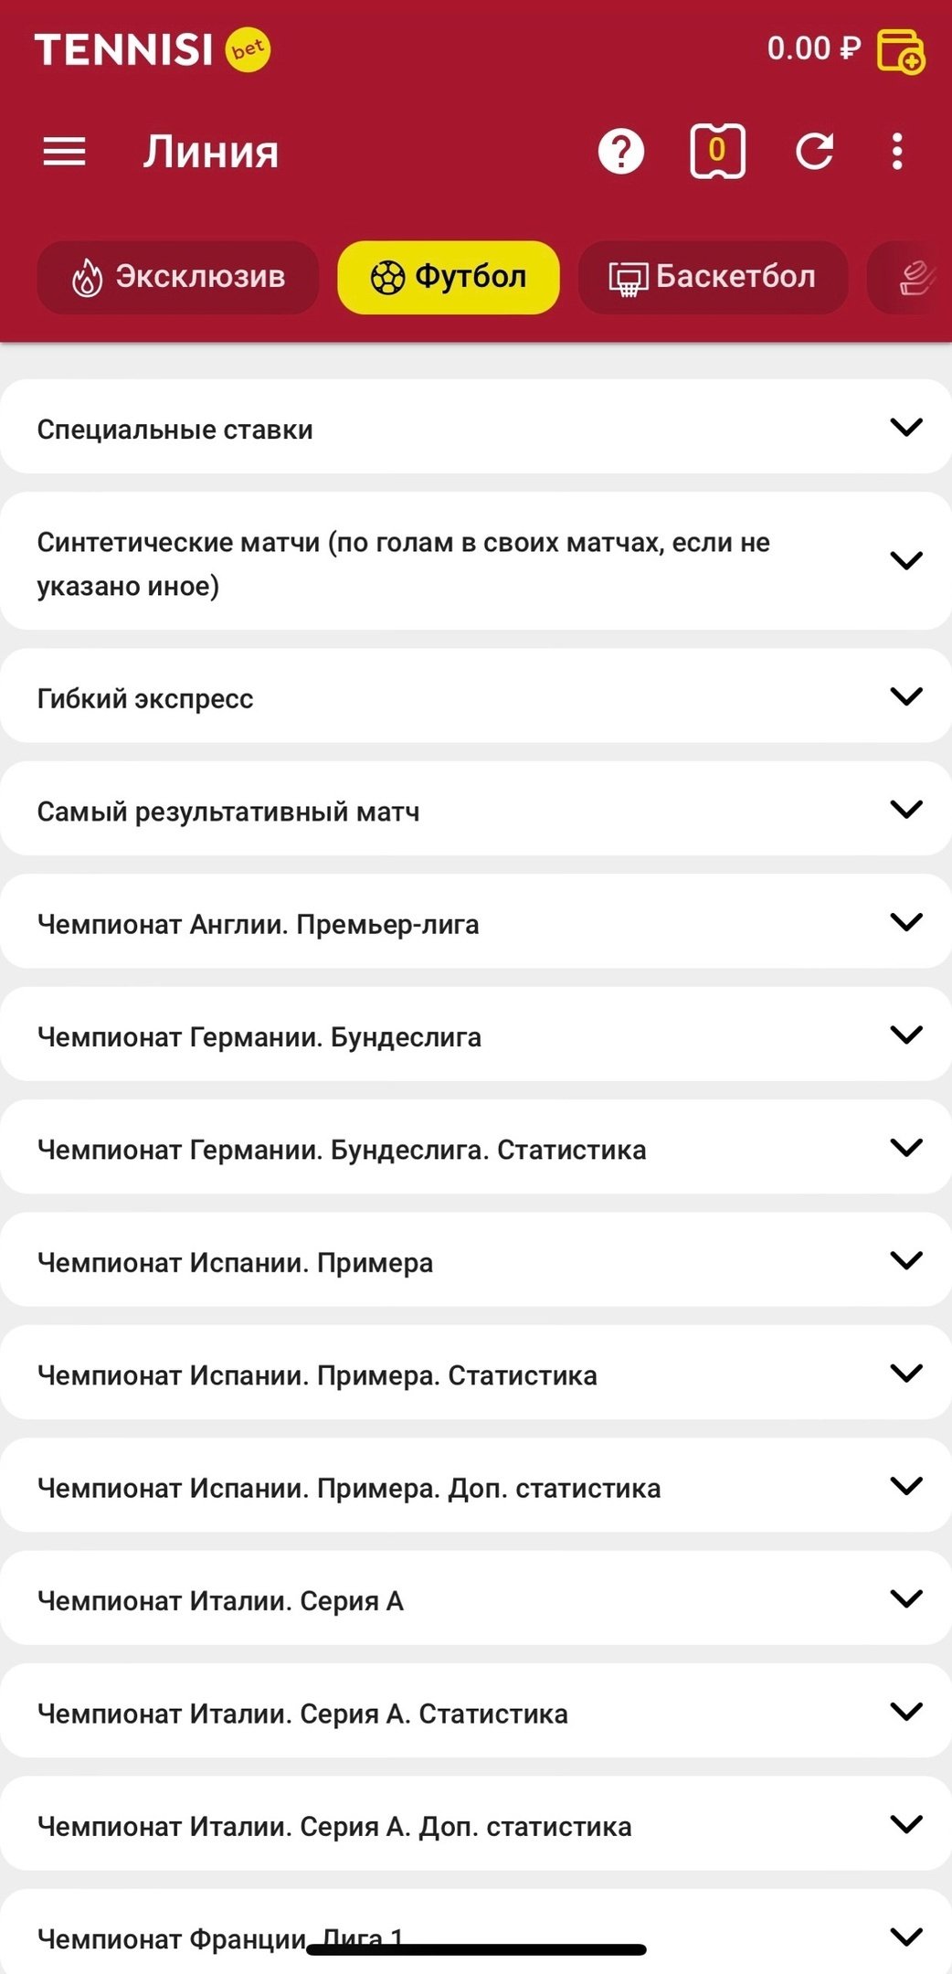Expand the Специальные ставки section
The width and height of the screenshot is (952, 1974).
pyautogui.click(x=475, y=428)
